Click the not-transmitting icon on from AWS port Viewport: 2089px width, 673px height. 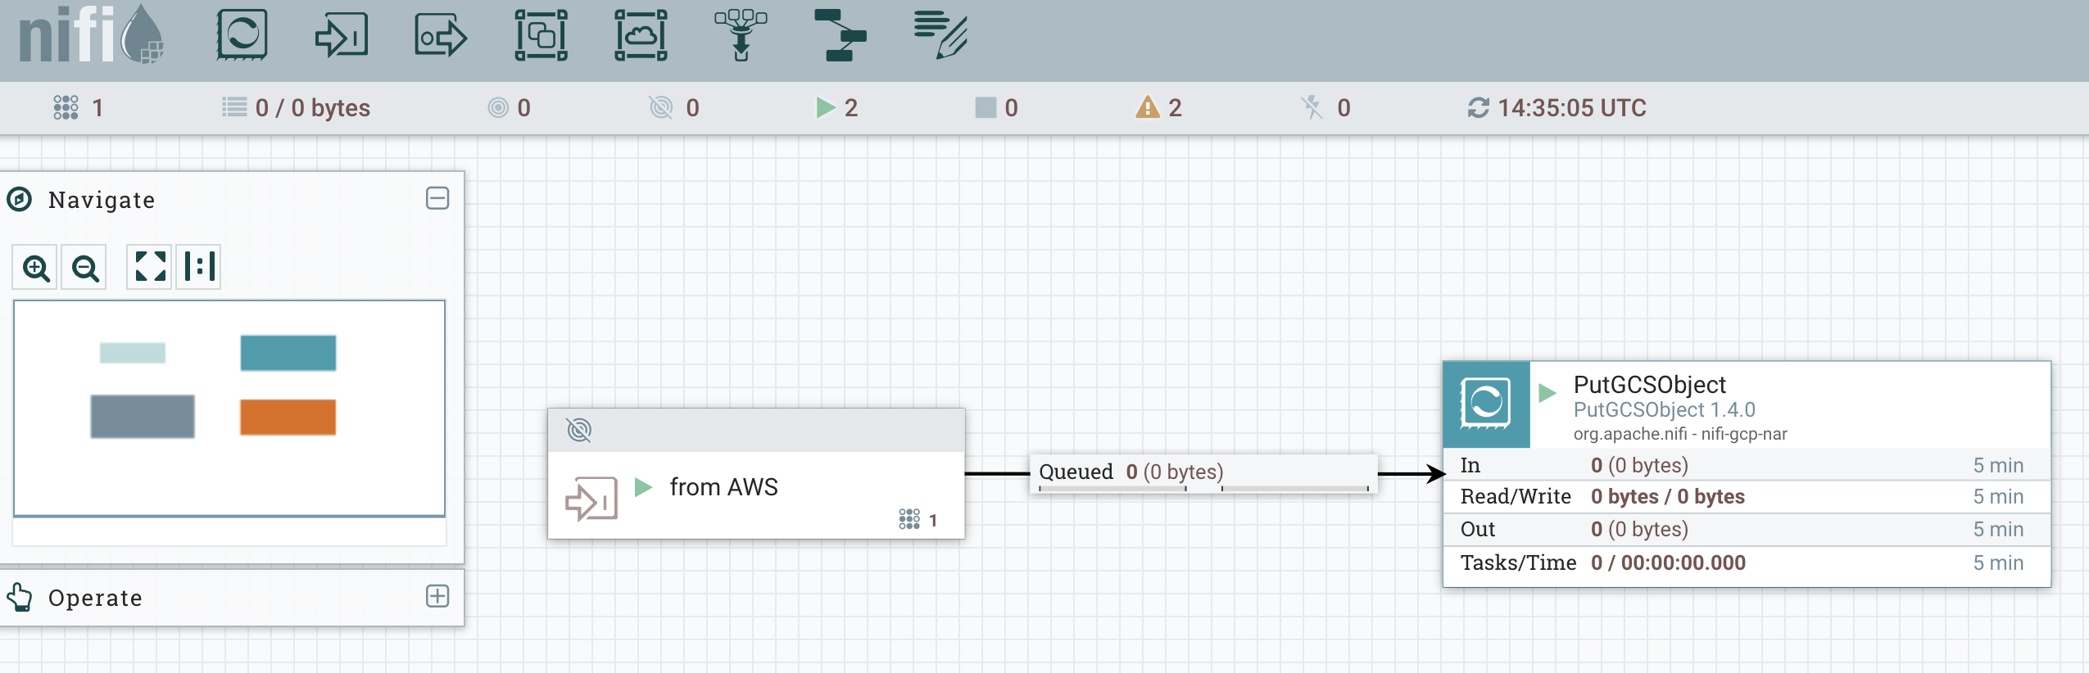[579, 430]
